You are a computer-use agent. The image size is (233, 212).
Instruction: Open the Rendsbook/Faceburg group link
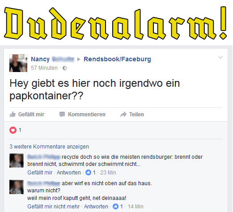pos(117,59)
